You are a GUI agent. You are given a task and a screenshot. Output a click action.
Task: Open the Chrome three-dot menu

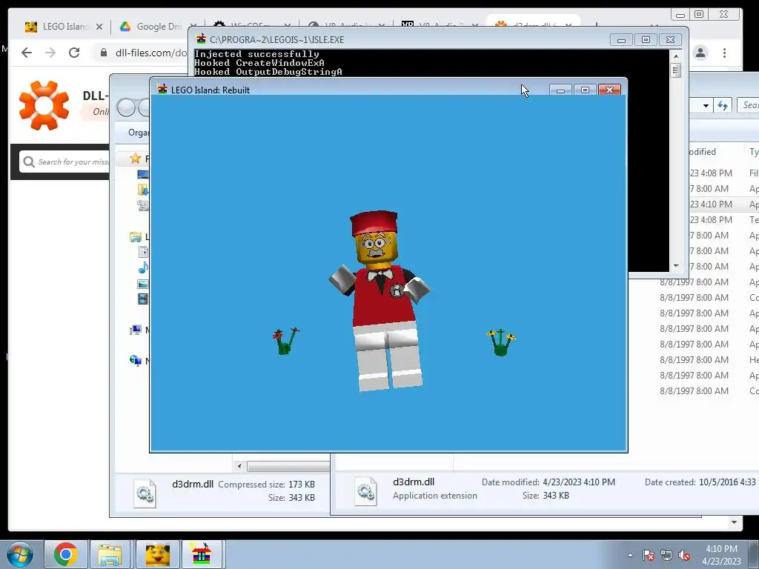pos(725,53)
